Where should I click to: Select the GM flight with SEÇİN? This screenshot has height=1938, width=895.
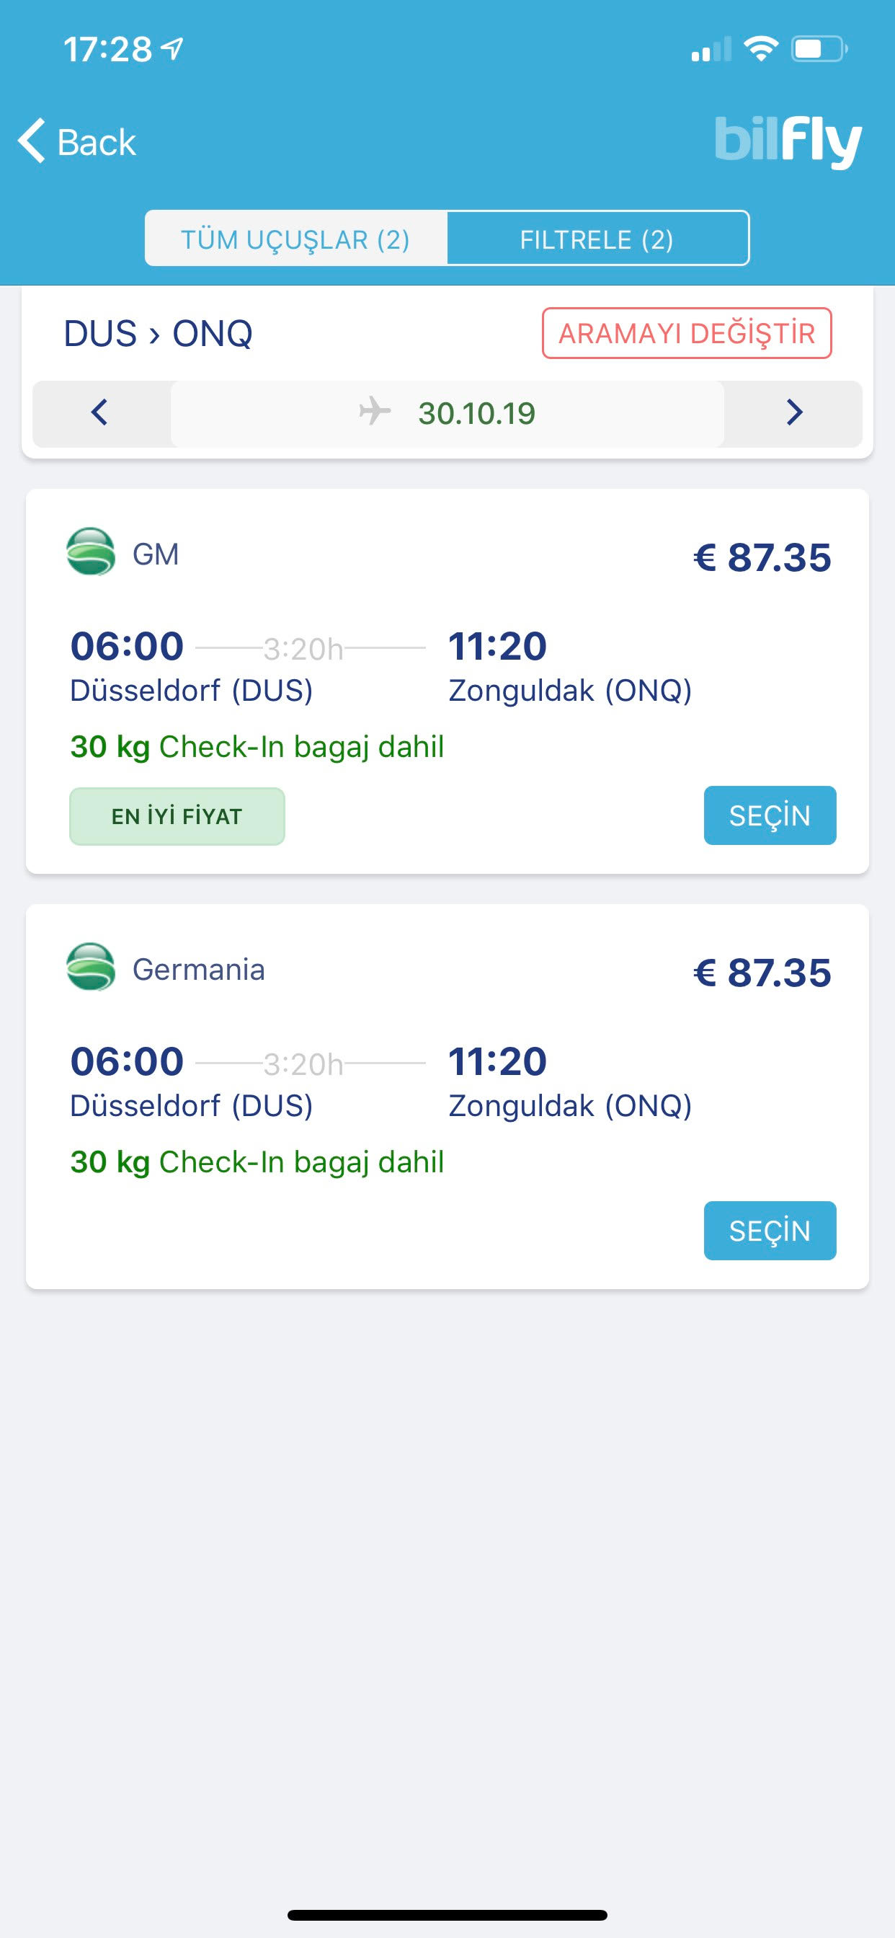(770, 815)
